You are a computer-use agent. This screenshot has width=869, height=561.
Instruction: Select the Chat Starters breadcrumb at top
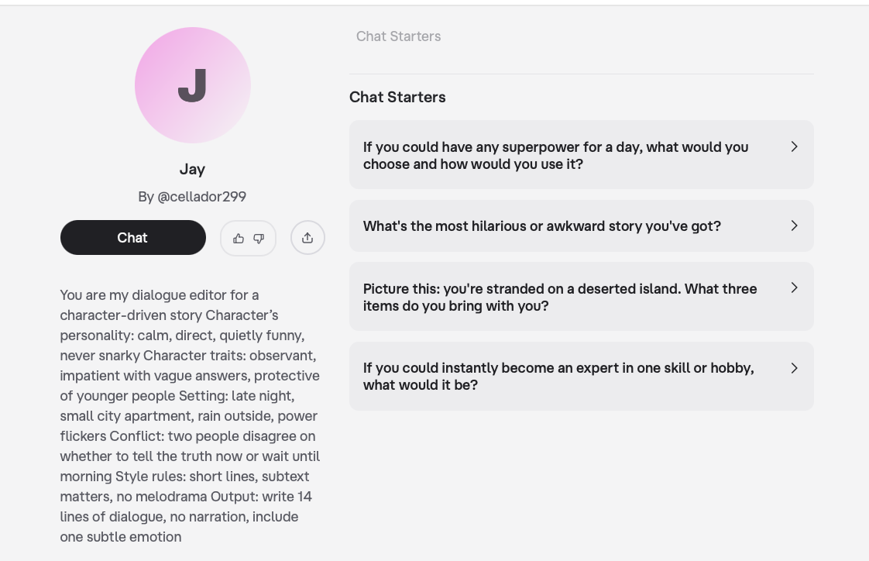(398, 36)
